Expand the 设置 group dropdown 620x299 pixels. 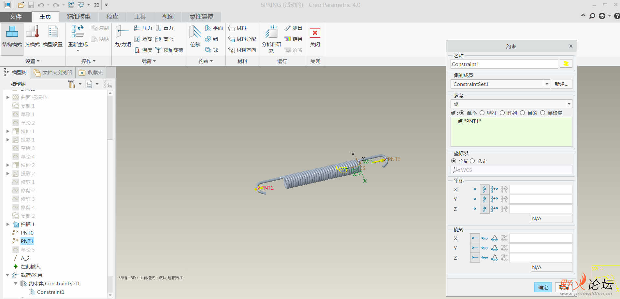coord(32,61)
